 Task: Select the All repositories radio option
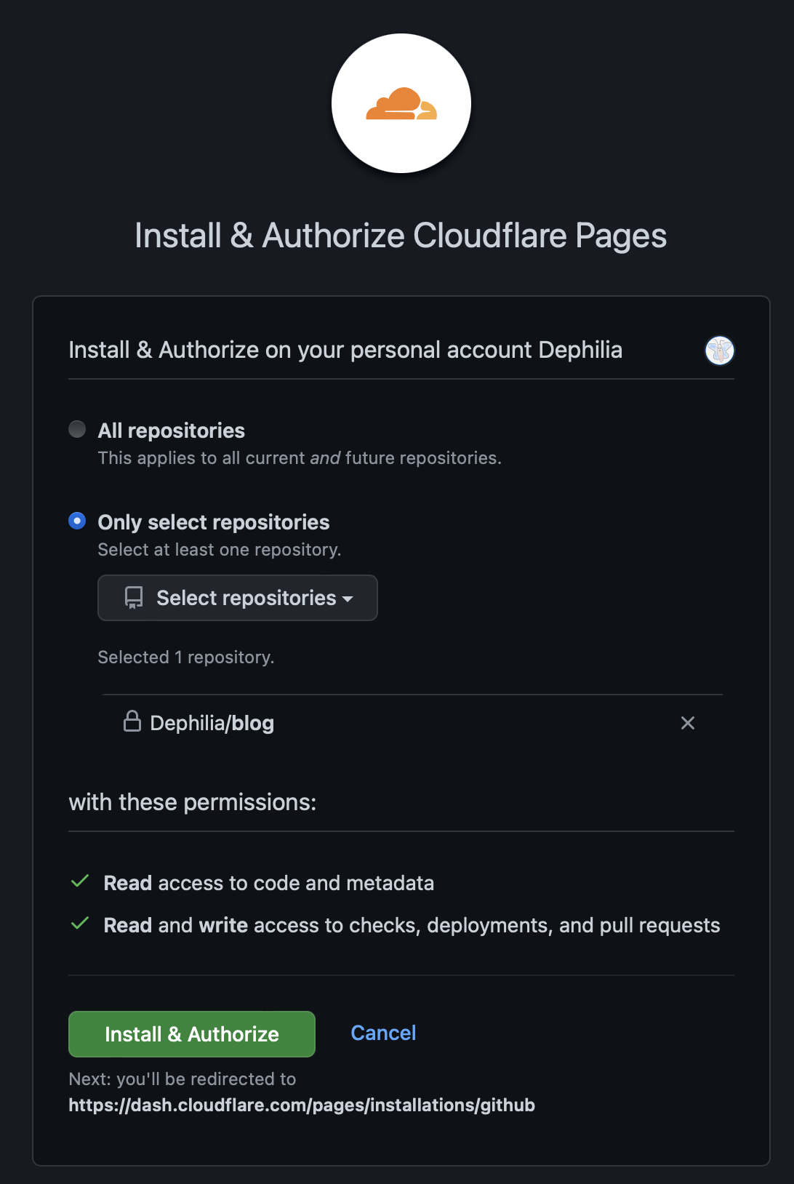coord(77,430)
